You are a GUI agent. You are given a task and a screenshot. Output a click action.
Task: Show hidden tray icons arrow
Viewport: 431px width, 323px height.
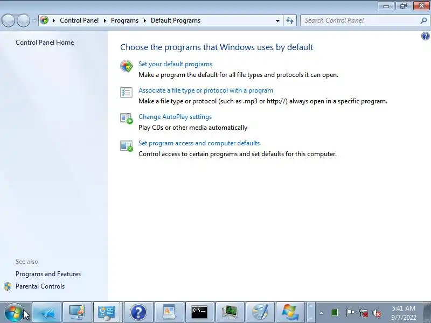tap(321, 313)
